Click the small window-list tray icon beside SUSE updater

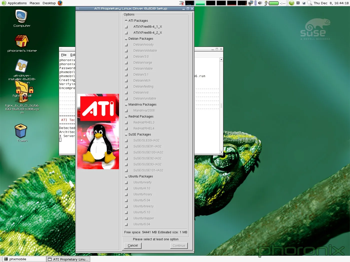298,3
